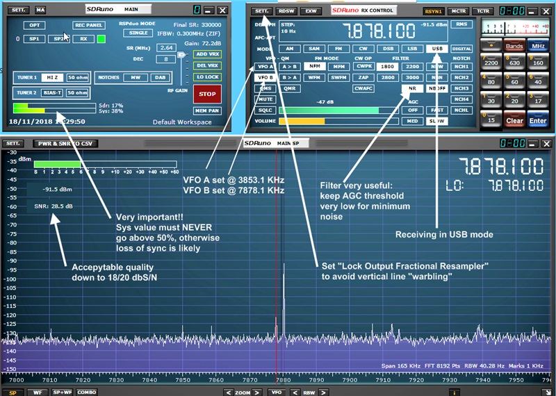Open the REC PANEL
Screen dimensions: 556x396
coord(89,25)
